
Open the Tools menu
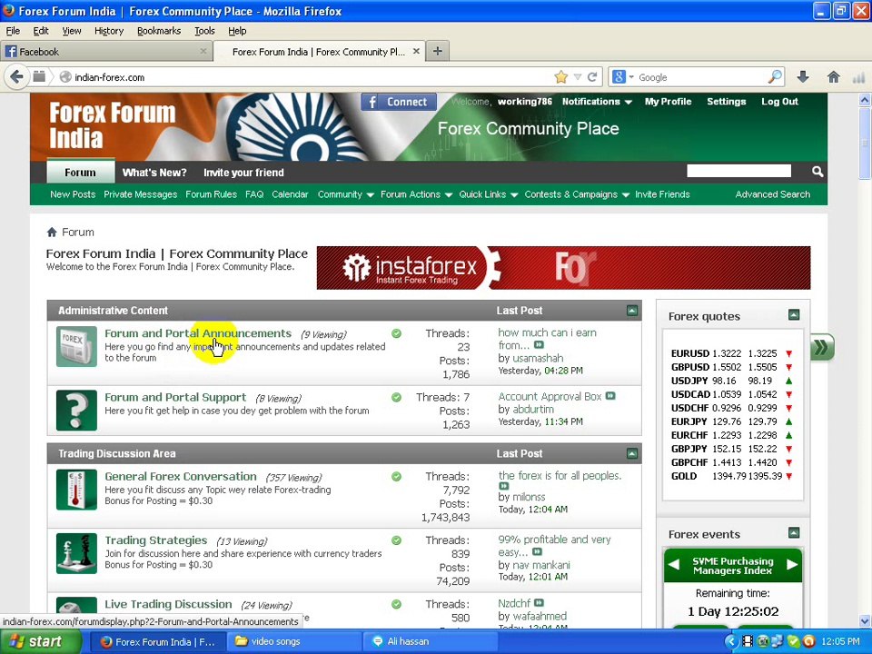coord(204,31)
